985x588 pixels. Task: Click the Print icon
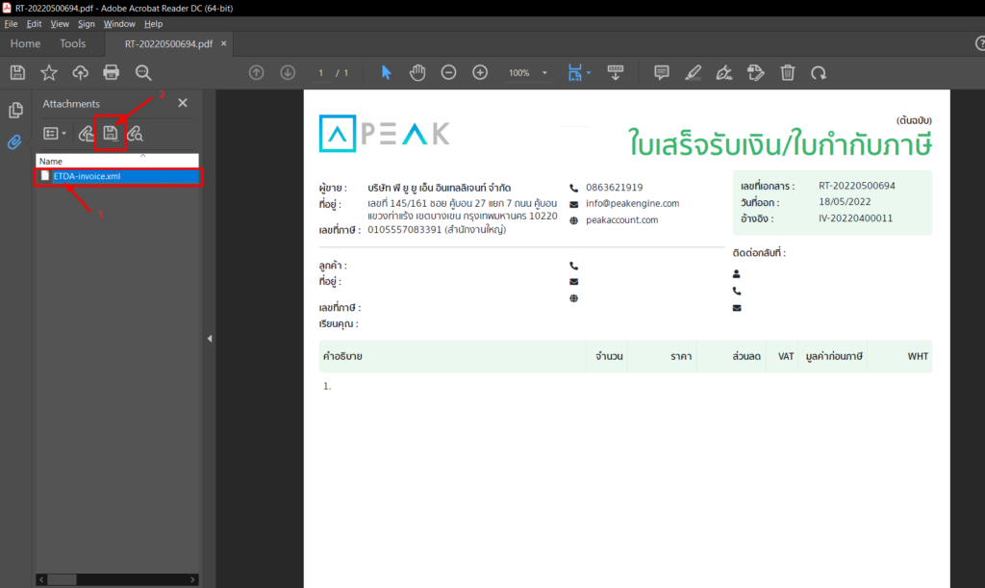coord(110,72)
